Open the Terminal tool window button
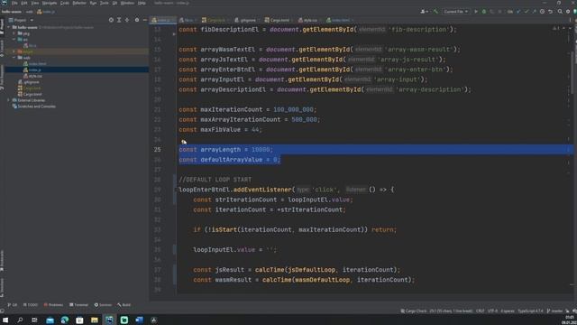 point(78,305)
